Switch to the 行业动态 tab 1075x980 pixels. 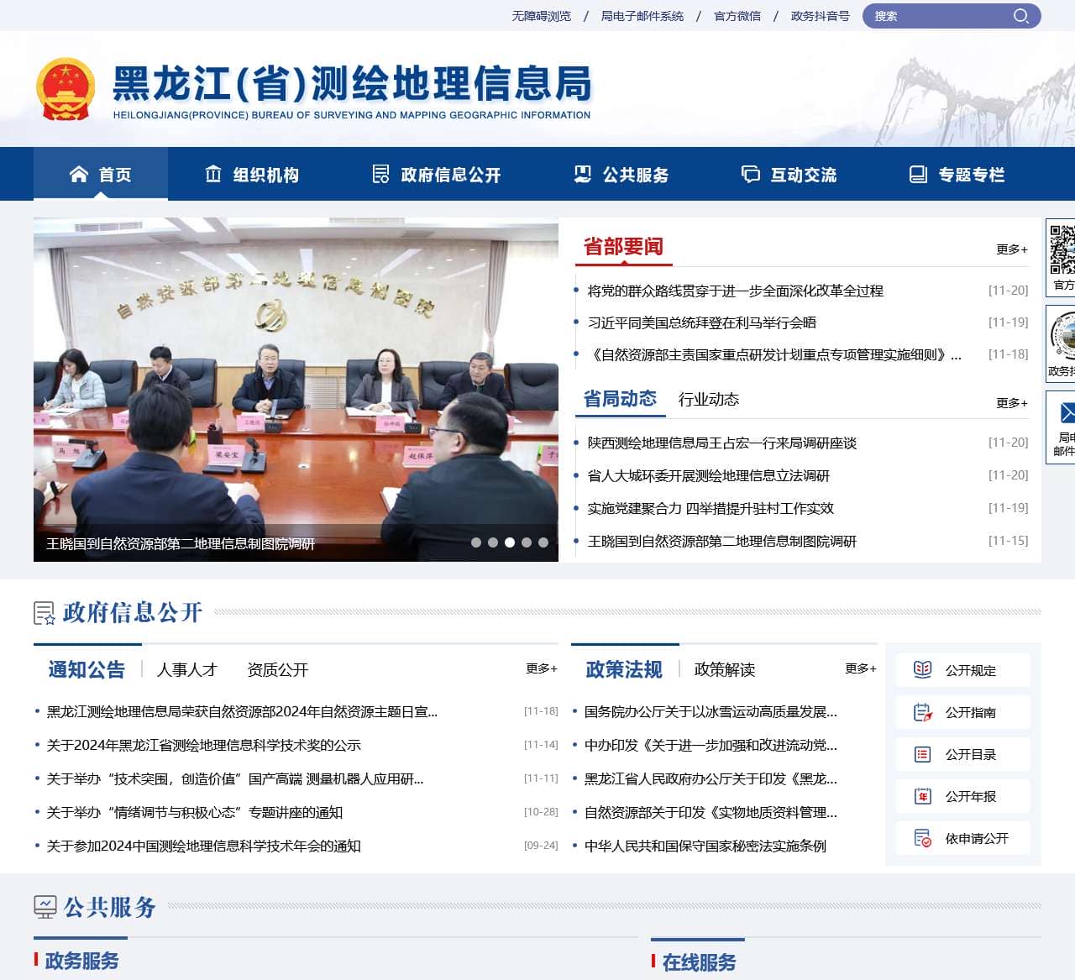pos(709,401)
